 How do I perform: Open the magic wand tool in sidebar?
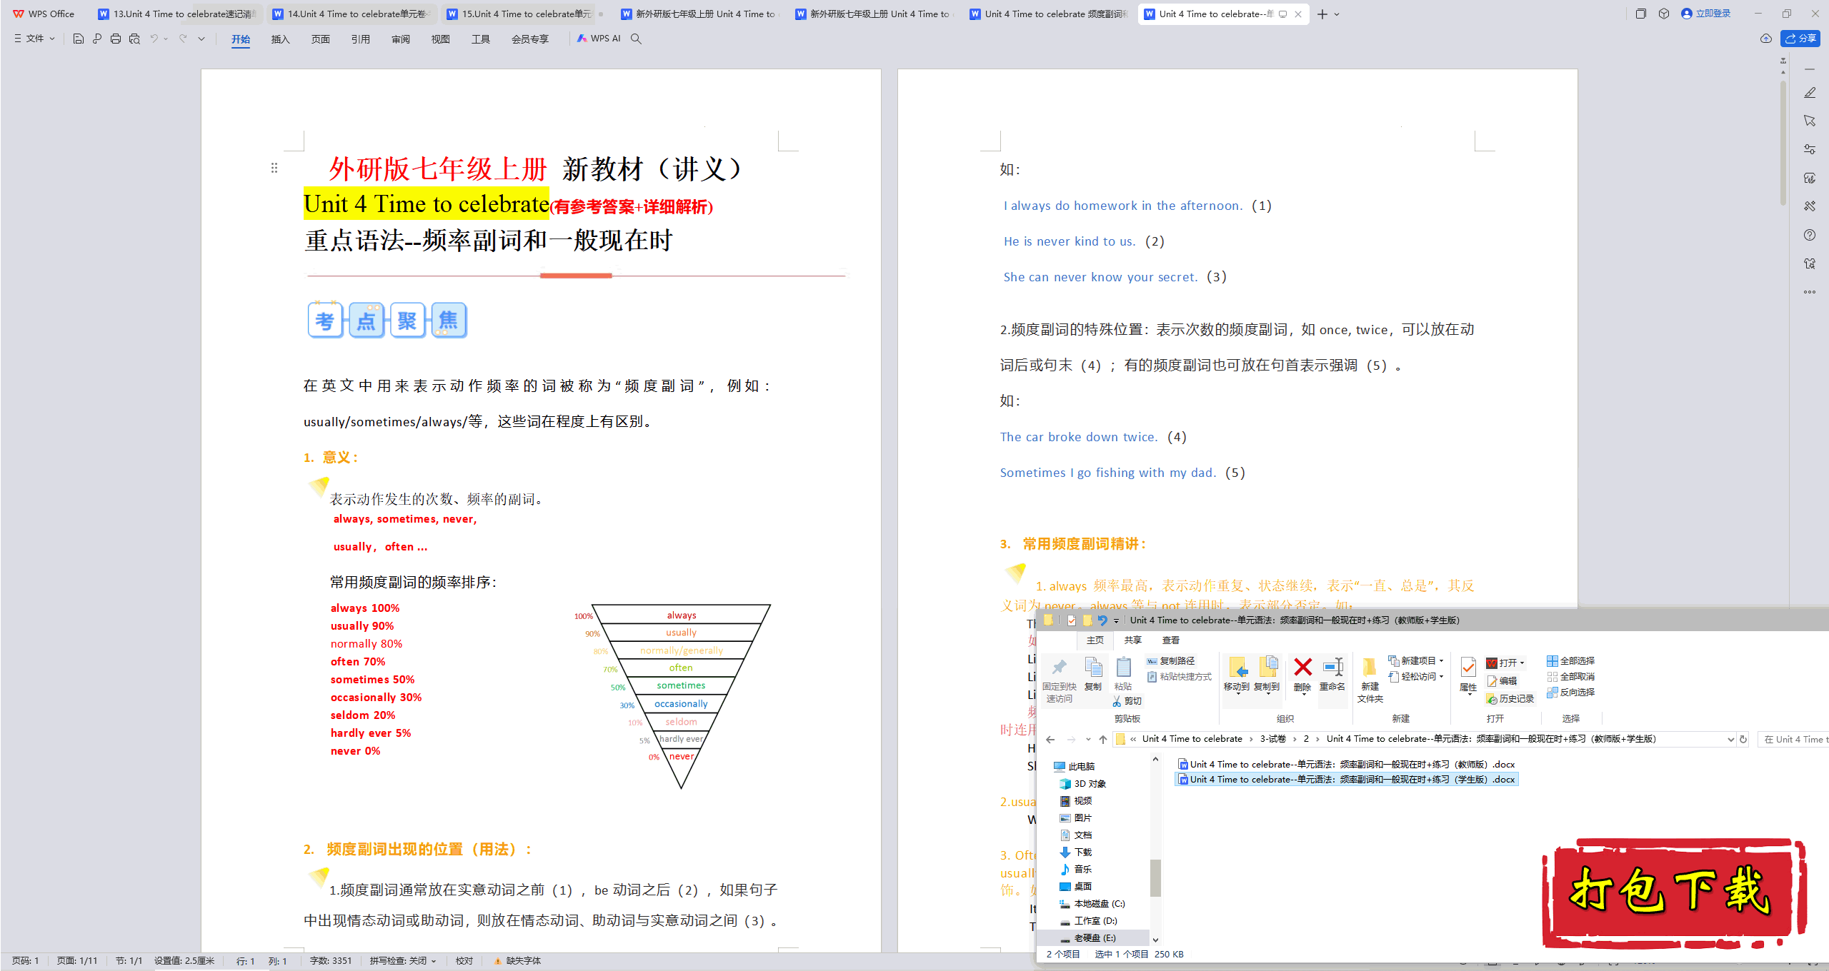[1810, 206]
